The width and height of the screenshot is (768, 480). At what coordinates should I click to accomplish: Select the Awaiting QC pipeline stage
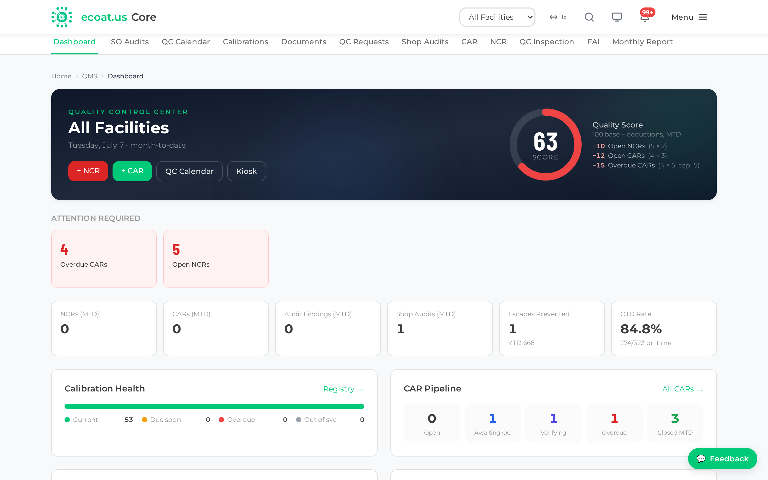pyautogui.click(x=493, y=423)
